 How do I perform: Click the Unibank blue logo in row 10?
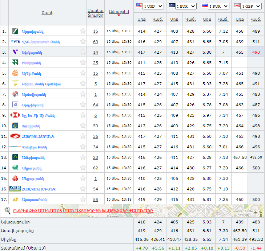(x=15, y=126)
